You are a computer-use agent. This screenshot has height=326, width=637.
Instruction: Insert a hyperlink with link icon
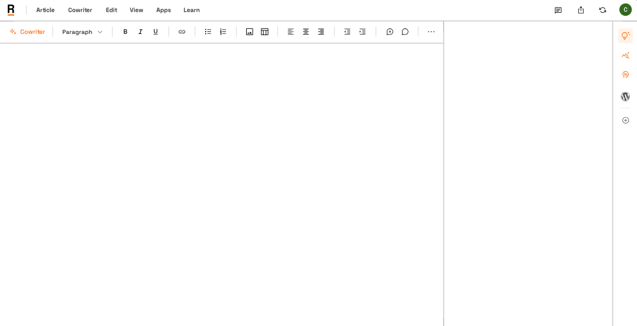pos(182,32)
